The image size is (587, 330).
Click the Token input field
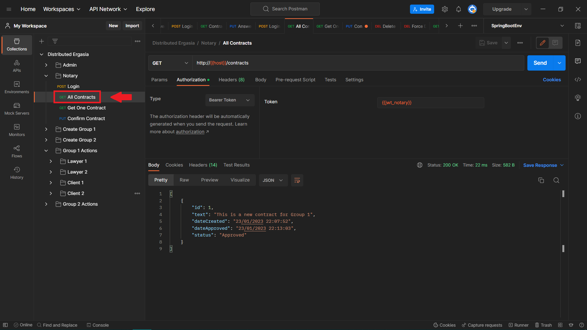click(430, 103)
